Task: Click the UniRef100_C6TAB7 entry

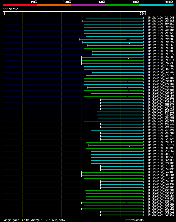Action: [x=161, y=78]
